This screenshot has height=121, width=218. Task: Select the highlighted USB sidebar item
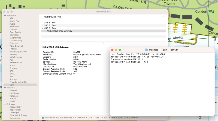point(20,85)
